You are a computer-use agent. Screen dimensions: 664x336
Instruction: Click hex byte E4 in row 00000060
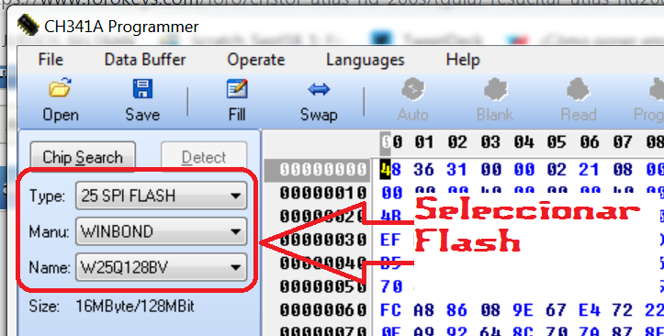coord(589,310)
